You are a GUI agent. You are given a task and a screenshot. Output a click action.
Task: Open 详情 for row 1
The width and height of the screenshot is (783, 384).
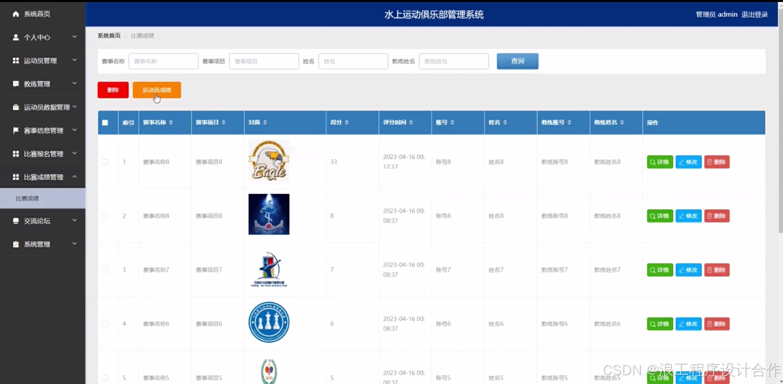[660, 162]
